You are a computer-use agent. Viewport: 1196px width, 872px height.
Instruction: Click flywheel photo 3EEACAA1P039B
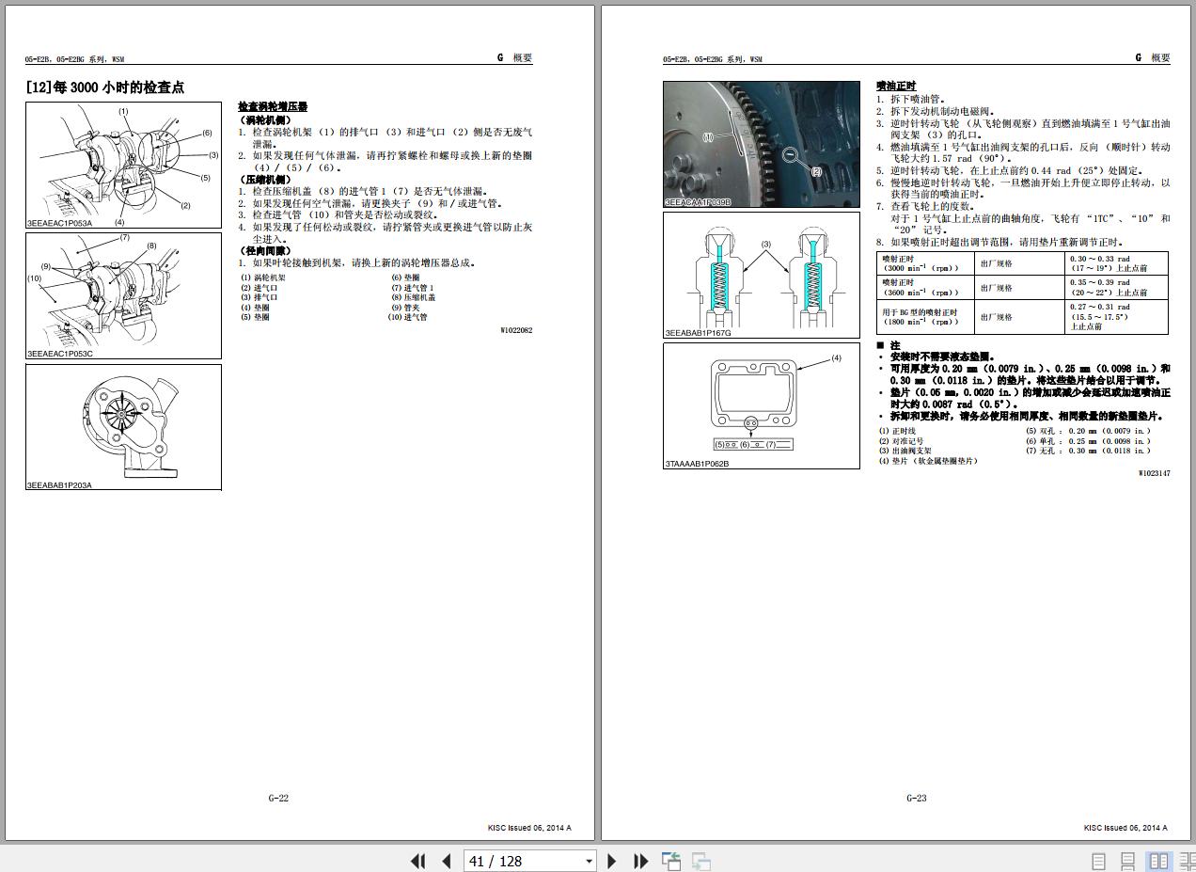click(x=762, y=144)
